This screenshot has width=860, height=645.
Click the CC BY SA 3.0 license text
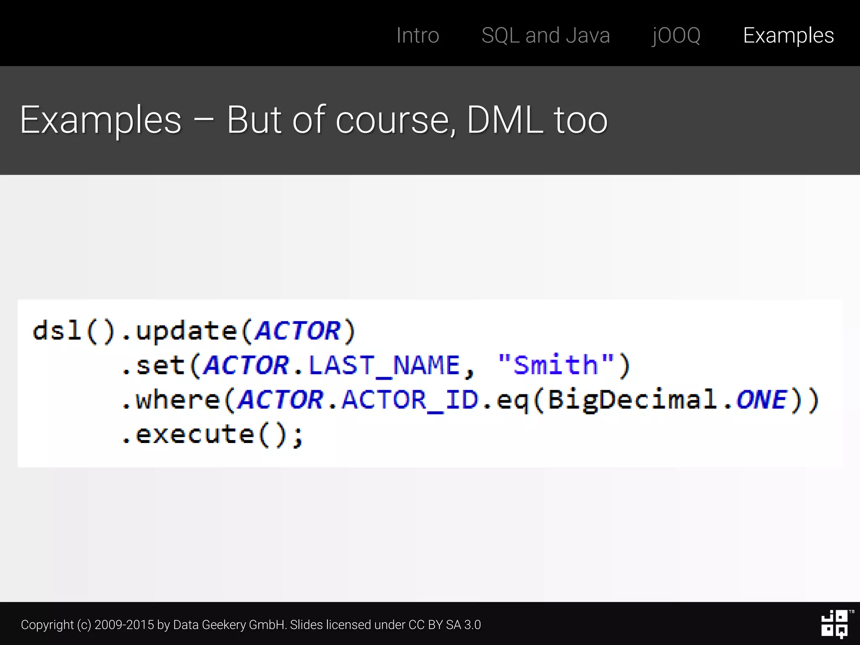coord(445,625)
